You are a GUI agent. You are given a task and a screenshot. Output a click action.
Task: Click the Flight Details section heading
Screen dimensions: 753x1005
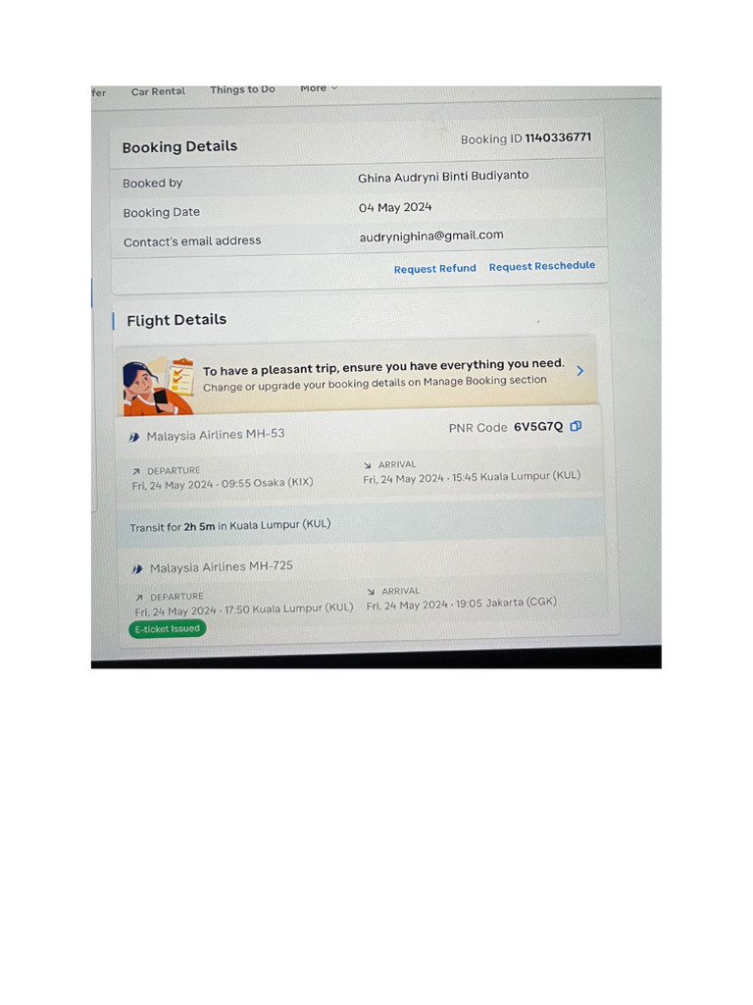point(176,320)
